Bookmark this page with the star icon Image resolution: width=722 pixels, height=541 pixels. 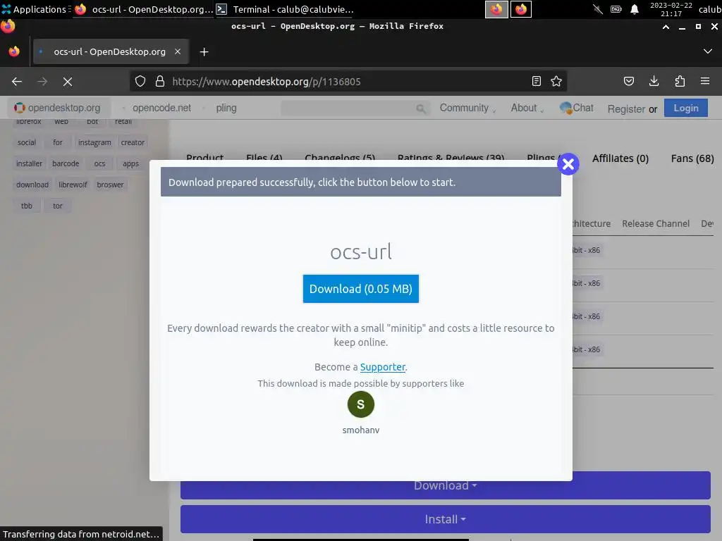point(556,82)
